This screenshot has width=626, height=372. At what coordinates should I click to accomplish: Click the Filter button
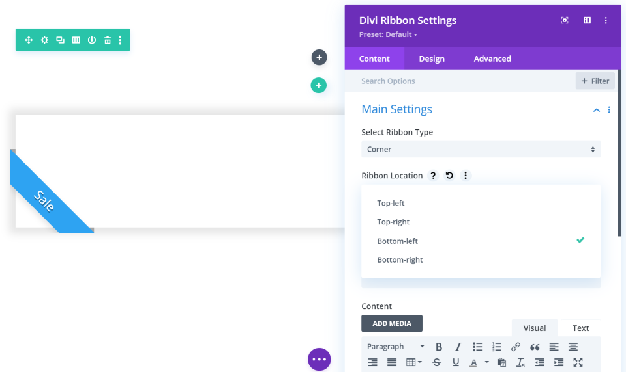pos(595,81)
